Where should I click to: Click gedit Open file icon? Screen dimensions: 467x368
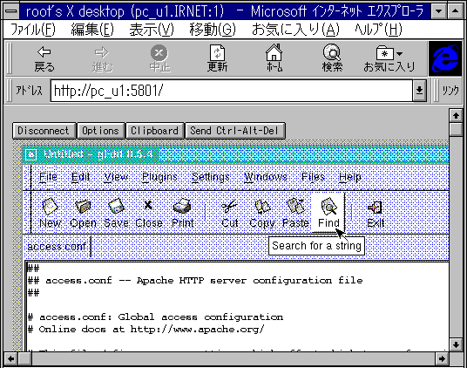83,206
